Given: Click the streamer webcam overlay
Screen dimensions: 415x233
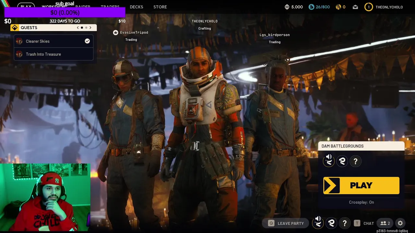Looking at the screenshot, I should [45, 197].
